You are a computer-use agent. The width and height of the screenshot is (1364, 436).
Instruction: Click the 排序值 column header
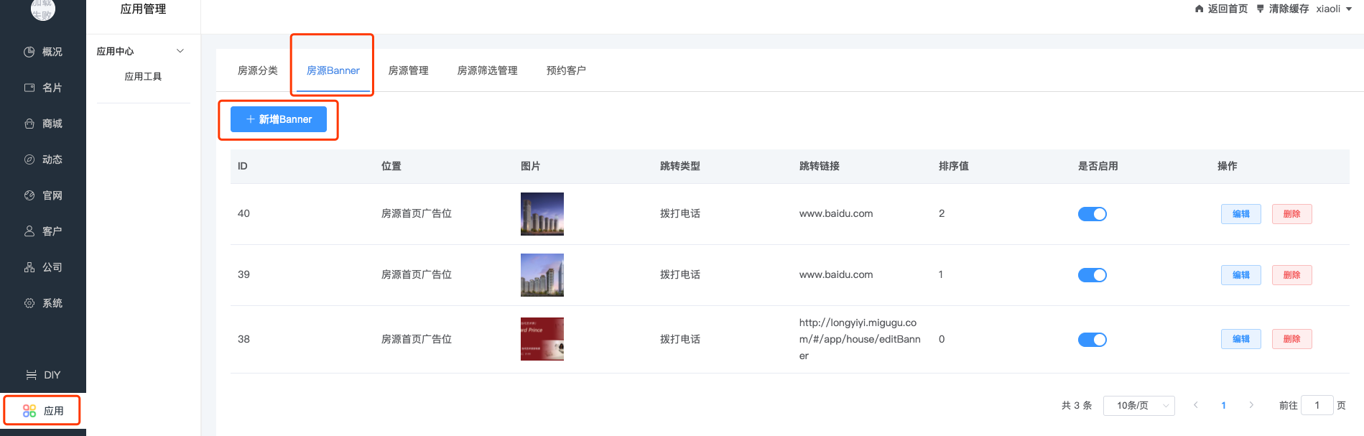(954, 166)
